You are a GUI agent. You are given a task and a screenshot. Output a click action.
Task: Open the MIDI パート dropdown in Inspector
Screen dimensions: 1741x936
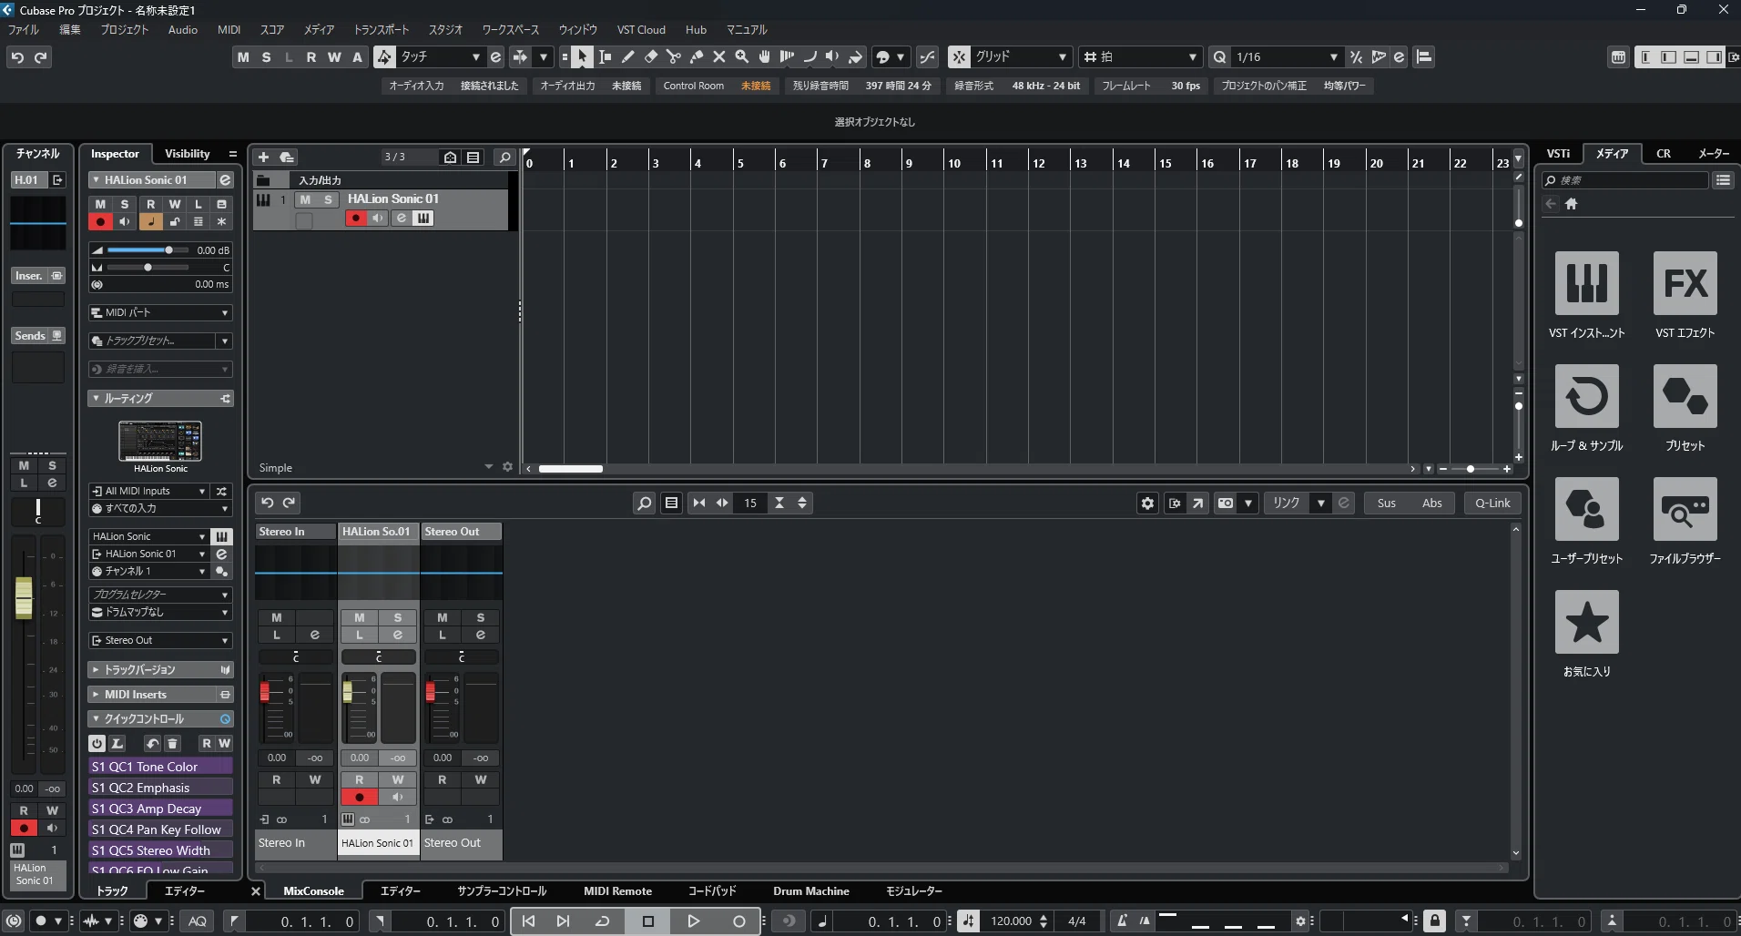[x=161, y=312]
